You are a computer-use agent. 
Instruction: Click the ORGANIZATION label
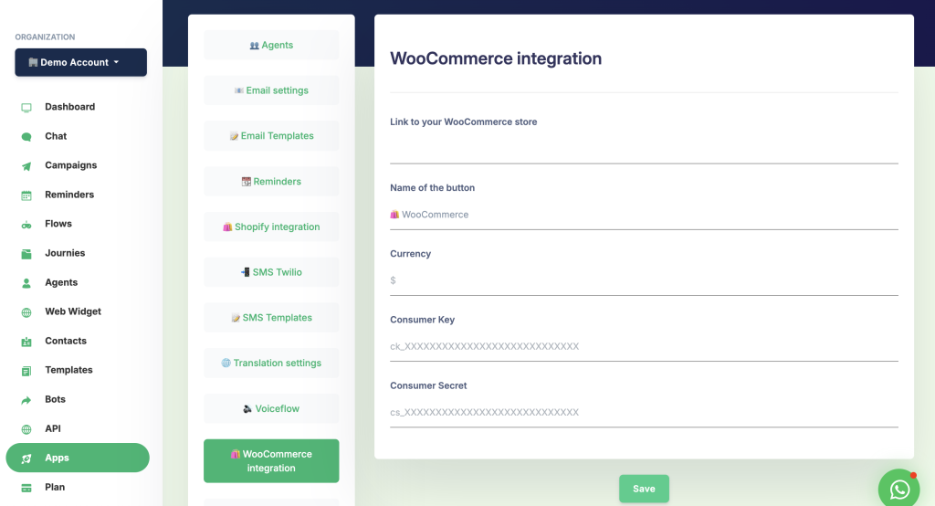(x=46, y=37)
